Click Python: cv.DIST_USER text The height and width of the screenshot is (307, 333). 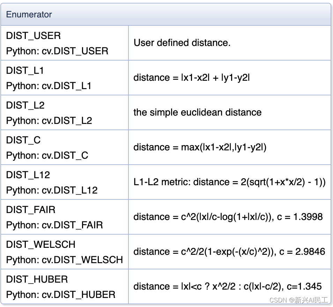57,51
